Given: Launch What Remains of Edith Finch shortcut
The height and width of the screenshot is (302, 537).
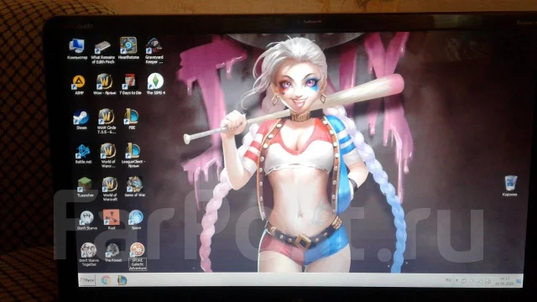Looking at the screenshot, I should point(102,52).
